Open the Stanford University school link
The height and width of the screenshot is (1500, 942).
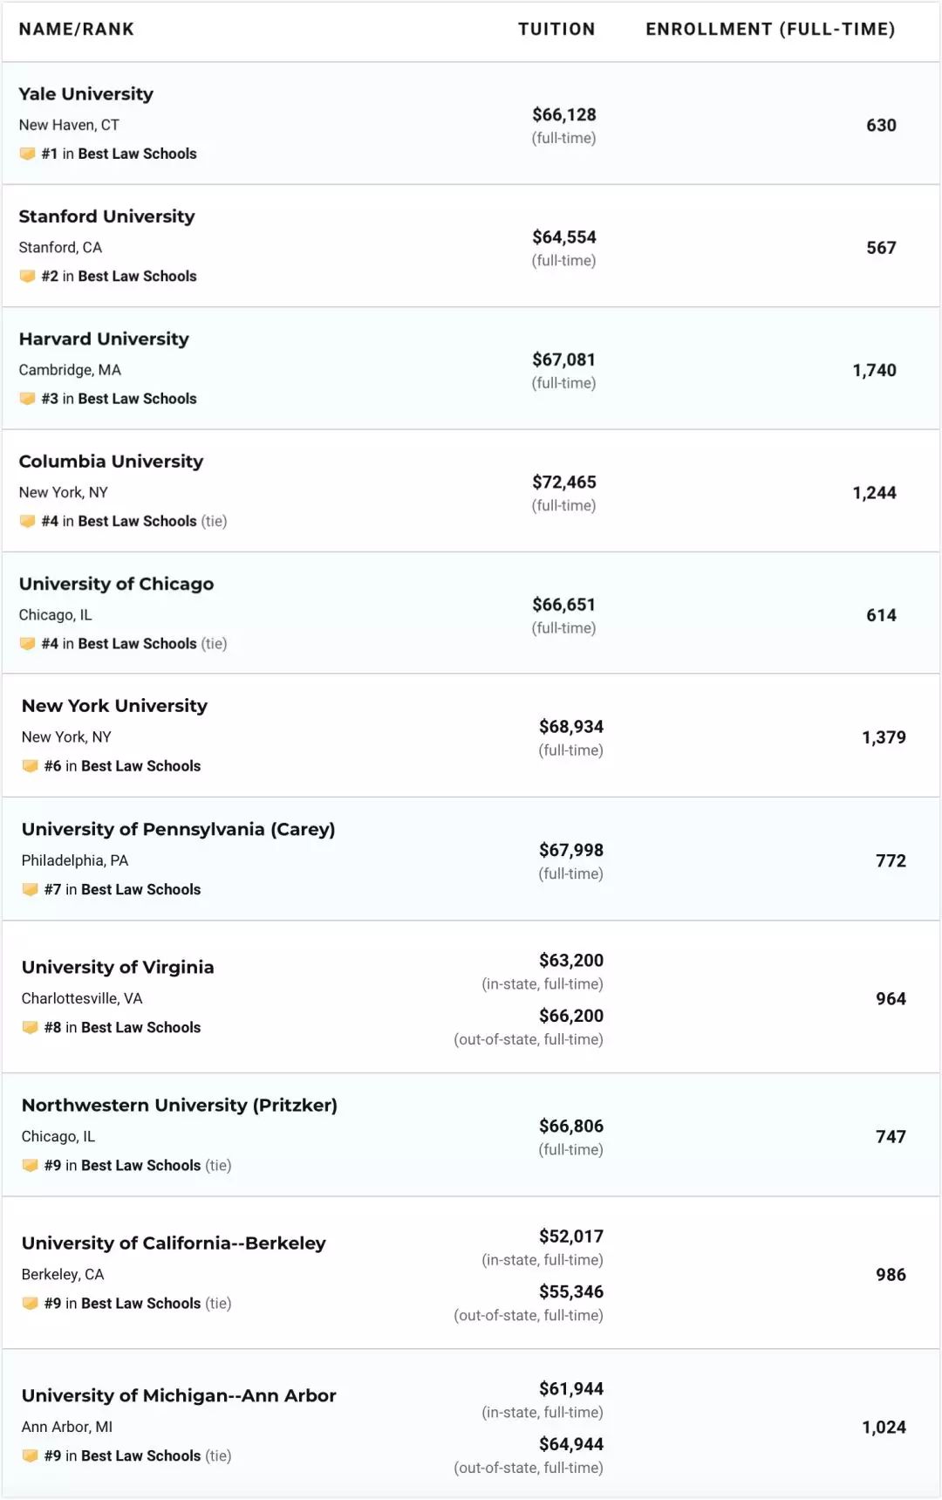pos(106,216)
